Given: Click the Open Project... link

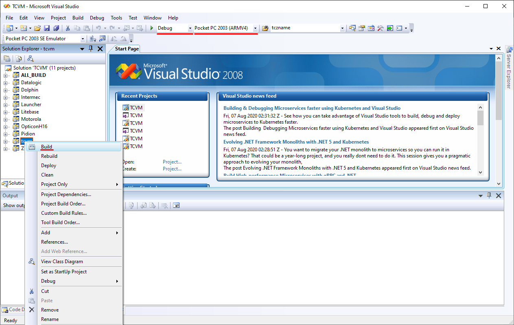Looking at the screenshot, I should (x=172, y=162).
